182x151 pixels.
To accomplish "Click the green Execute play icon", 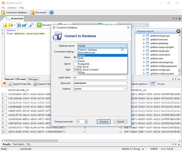I will click(x=39, y=25).
